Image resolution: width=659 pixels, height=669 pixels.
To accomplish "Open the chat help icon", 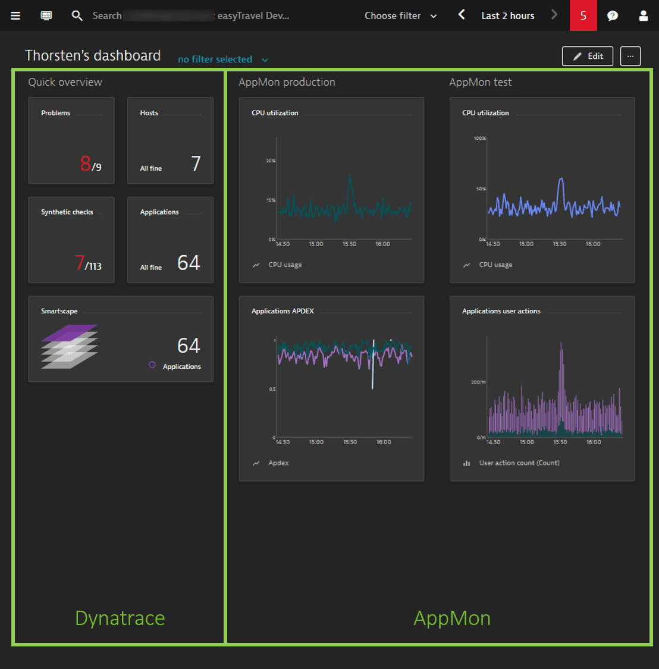I will 613,16.
